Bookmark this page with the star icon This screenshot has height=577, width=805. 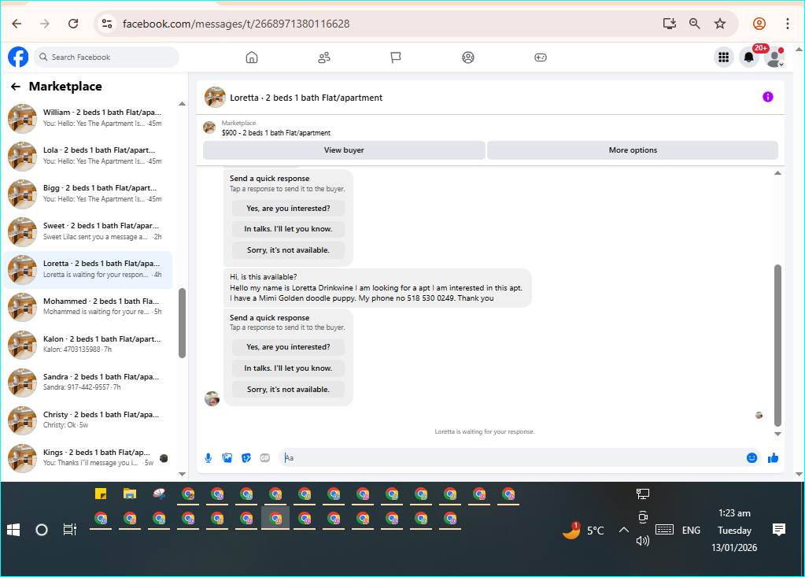pyautogui.click(x=720, y=24)
